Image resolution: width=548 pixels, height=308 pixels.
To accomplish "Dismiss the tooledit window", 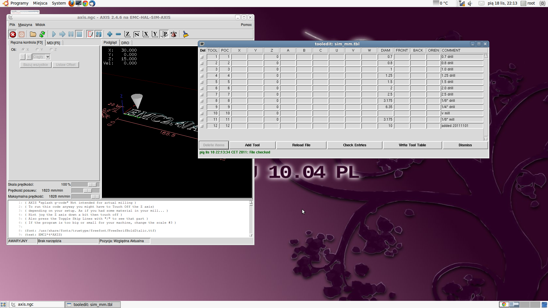I will point(465,145).
